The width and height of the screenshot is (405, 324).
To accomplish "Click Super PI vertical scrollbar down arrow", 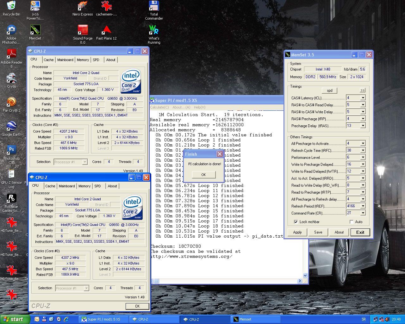I will coord(305,276).
